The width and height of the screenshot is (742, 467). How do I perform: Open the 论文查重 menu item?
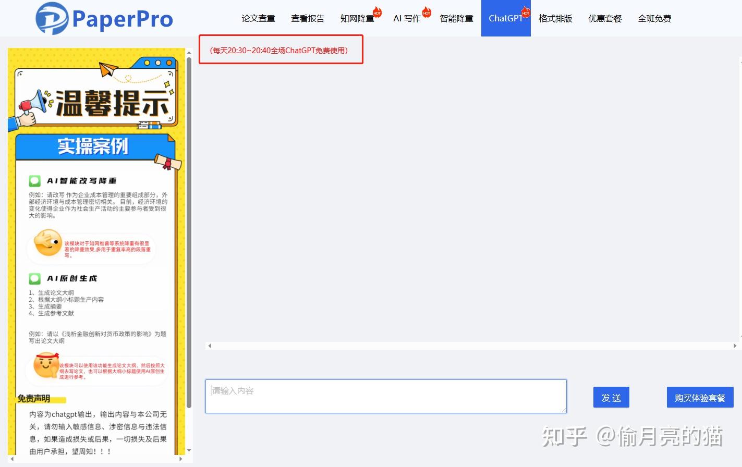point(258,18)
